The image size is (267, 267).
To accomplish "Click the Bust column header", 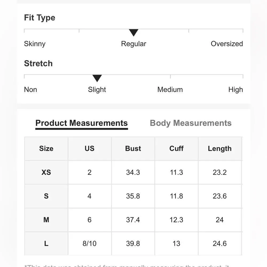I will click(133, 148).
